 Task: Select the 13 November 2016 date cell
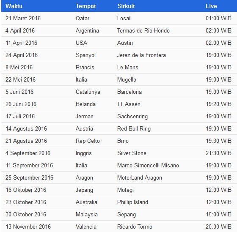click(28, 227)
